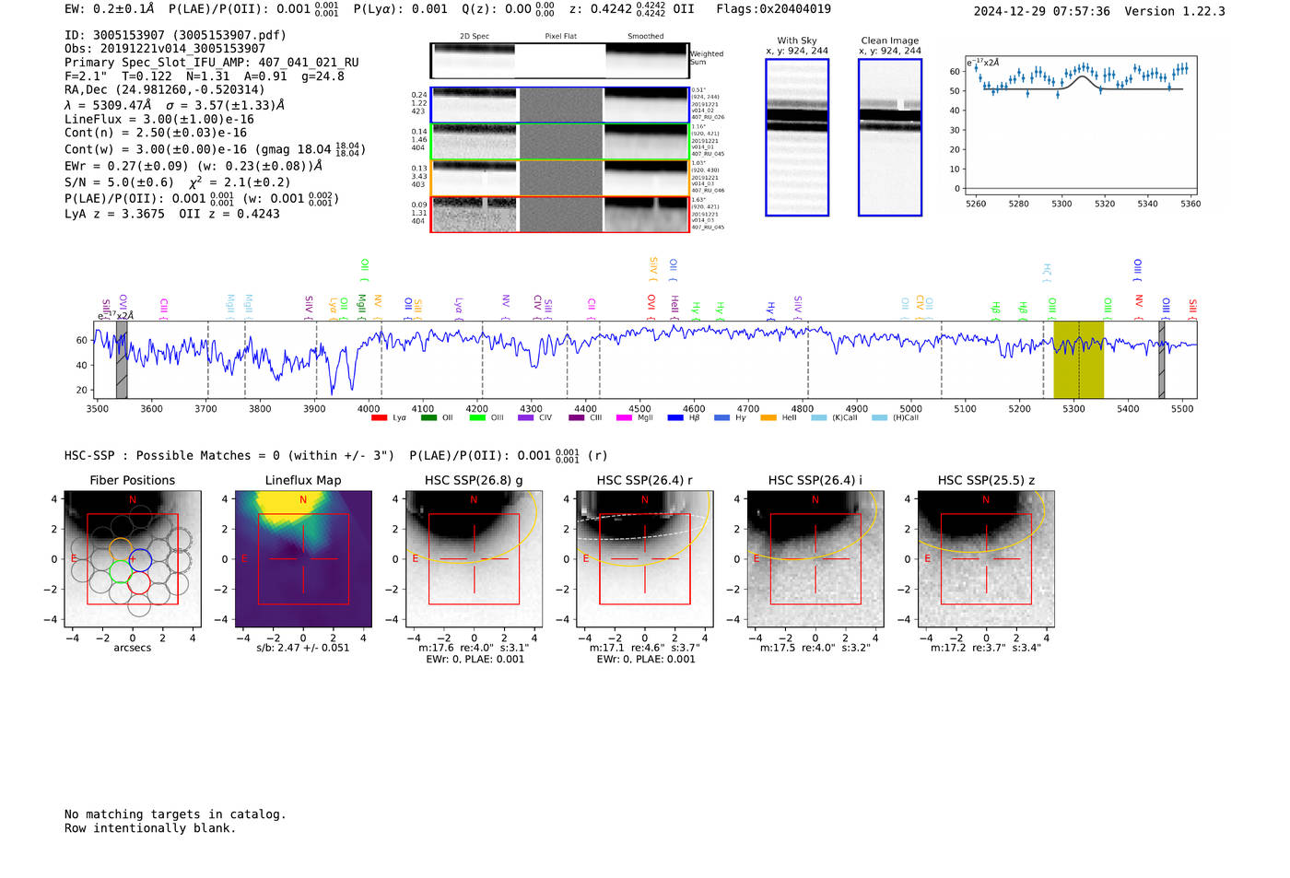This screenshot has width=1290, height=878.
Task: Click the lime OIII legend swatch
Action: (477, 418)
